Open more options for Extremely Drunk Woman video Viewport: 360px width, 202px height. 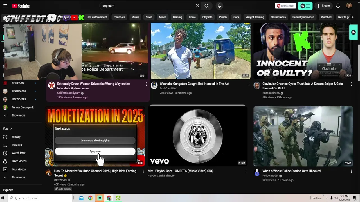coord(146,84)
